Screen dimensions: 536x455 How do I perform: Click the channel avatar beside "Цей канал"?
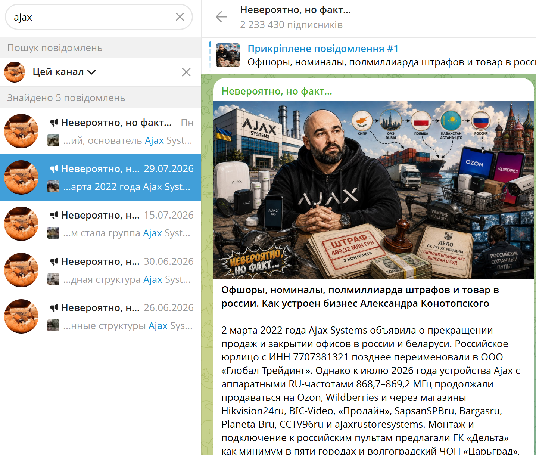pos(15,72)
